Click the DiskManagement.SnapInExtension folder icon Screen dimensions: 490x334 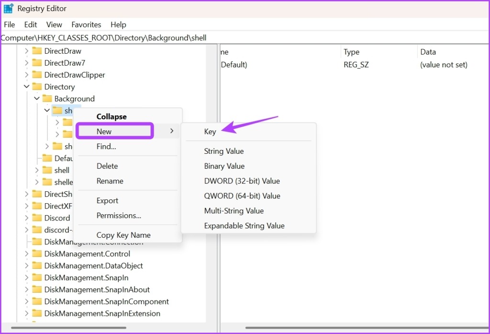(x=36, y=313)
